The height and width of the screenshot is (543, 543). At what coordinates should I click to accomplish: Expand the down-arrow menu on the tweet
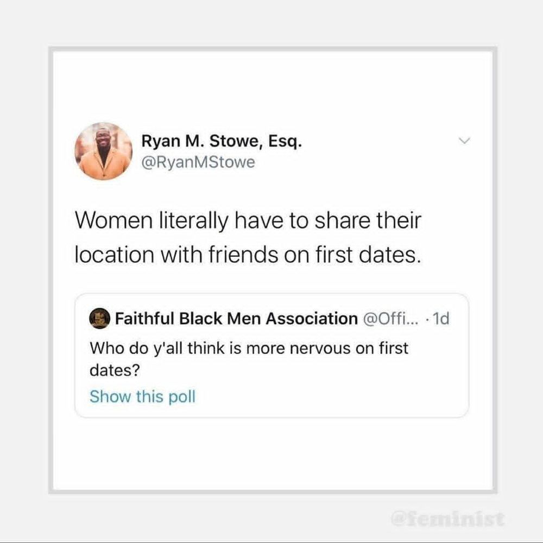point(464,141)
